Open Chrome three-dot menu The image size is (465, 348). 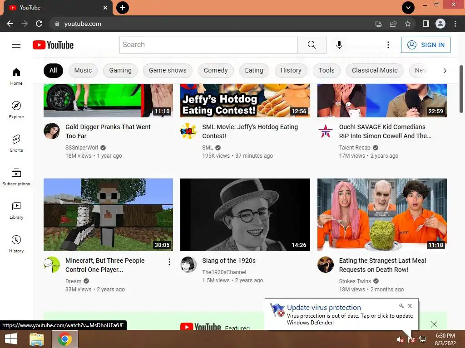[455, 24]
